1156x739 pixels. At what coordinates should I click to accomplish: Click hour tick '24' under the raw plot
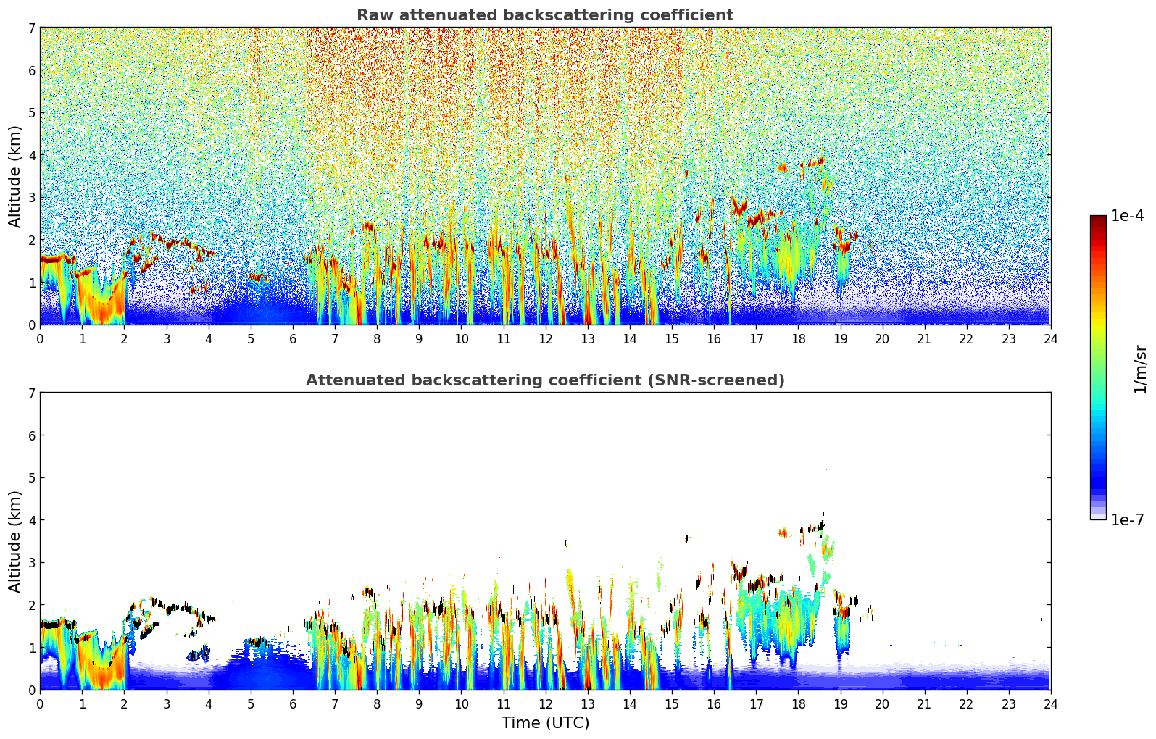pyautogui.click(x=1050, y=338)
